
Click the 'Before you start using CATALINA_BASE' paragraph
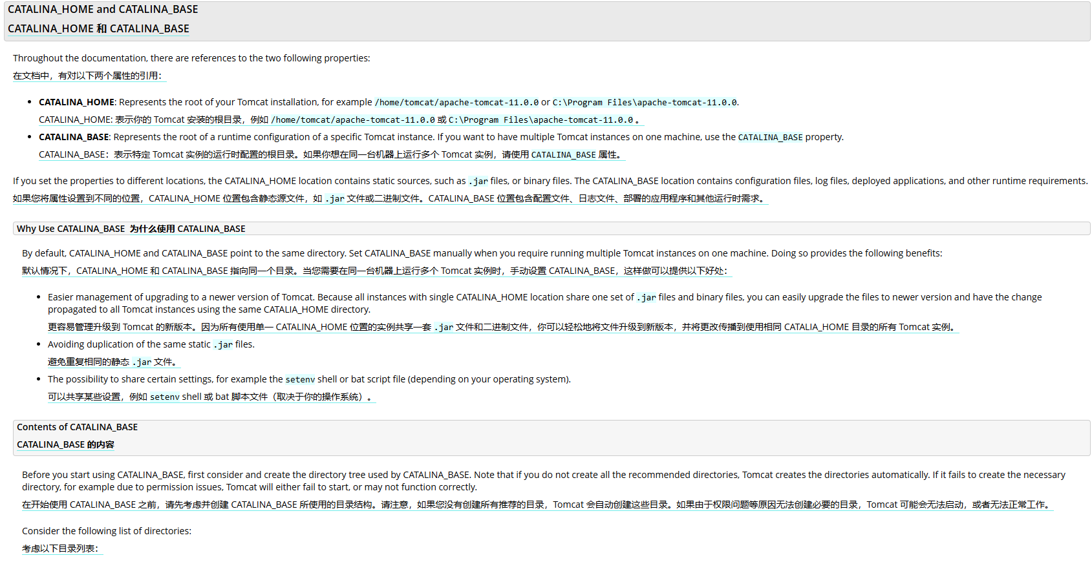pos(543,481)
